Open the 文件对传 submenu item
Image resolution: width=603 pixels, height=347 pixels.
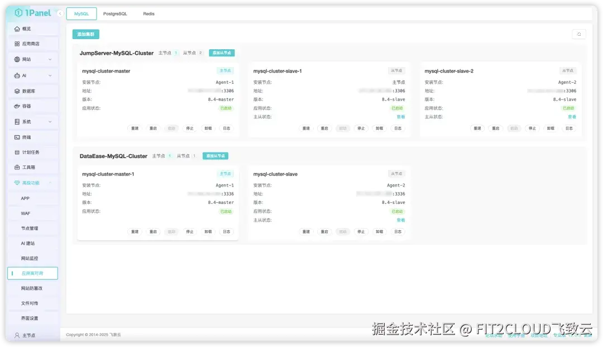point(33,303)
